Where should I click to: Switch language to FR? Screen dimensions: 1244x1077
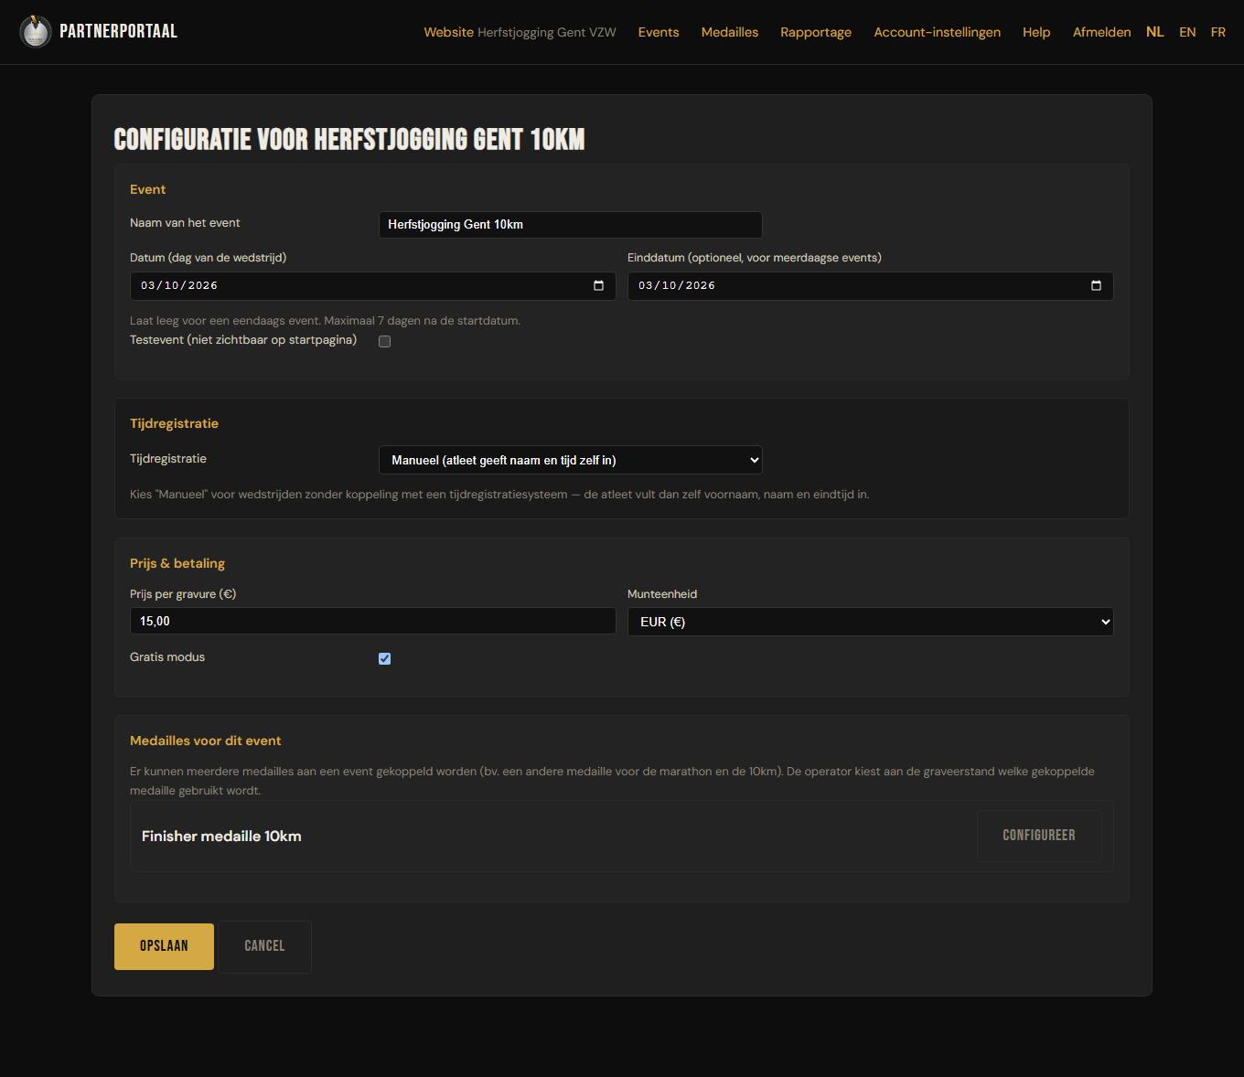click(x=1218, y=32)
